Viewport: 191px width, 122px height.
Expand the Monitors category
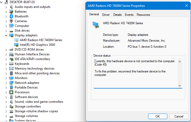coord(6,78)
